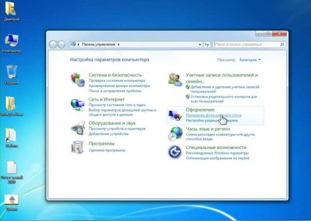The image size is (311, 221).
Task: Click Добавление и удаление учетных записей
Action: point(225,89)
